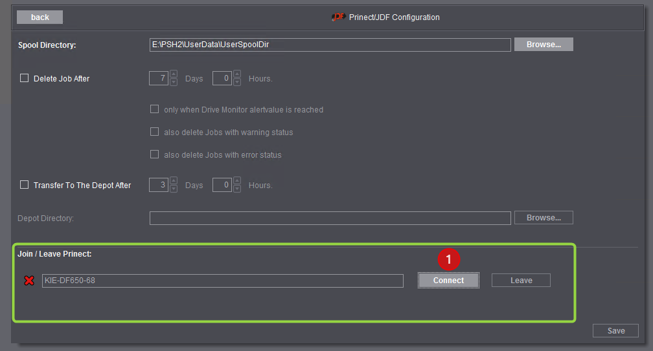653x351 pixels.
Task: Check also delete Jobs with warning status
Action: (x=154, y=132)
